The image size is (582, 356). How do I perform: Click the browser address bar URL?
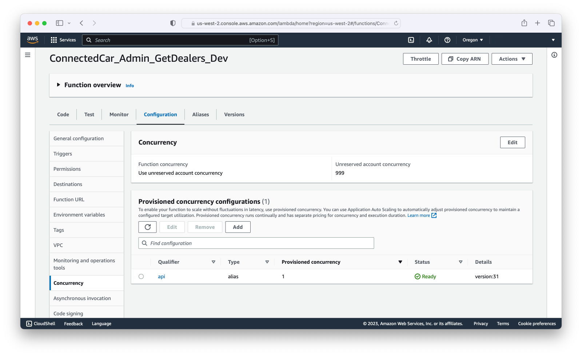point(291,23)
